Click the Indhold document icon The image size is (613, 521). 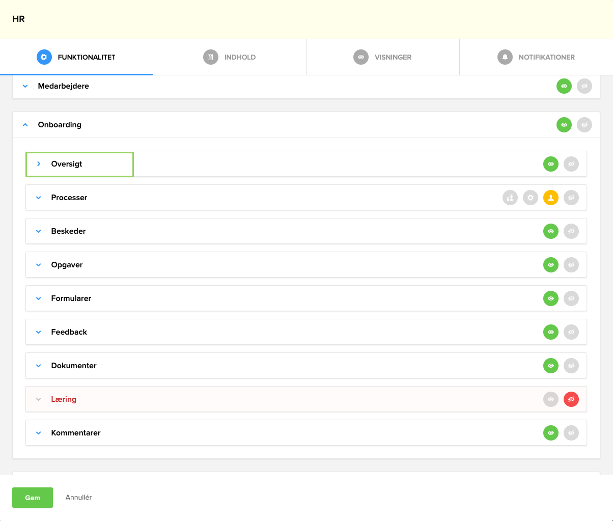click(x=210, y=57)
